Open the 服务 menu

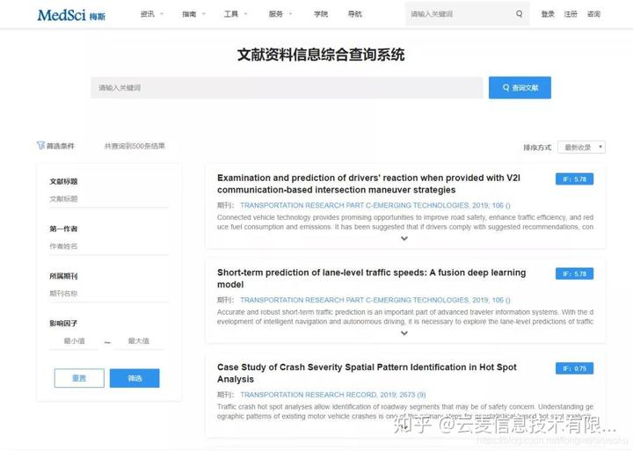pos(276,14)
